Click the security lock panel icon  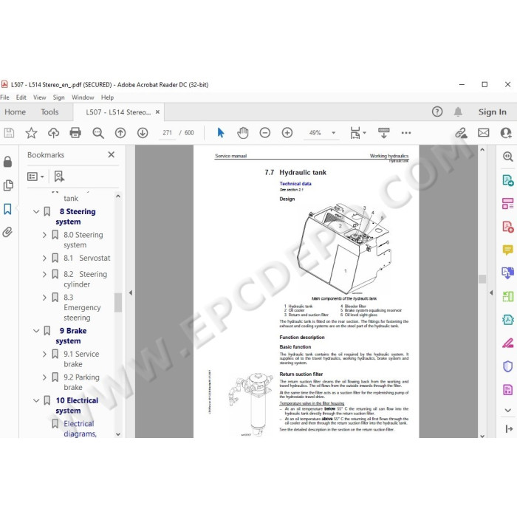[x=7, y=162]
